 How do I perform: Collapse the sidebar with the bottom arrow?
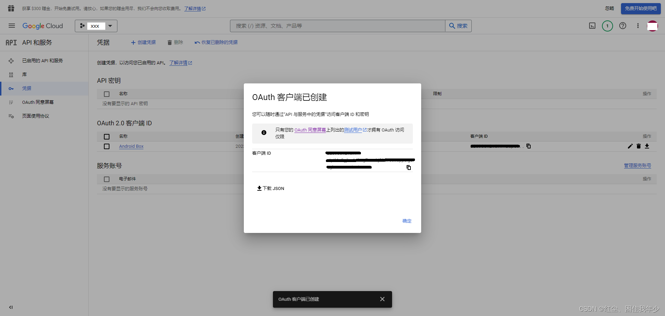[x=11, y=307]
